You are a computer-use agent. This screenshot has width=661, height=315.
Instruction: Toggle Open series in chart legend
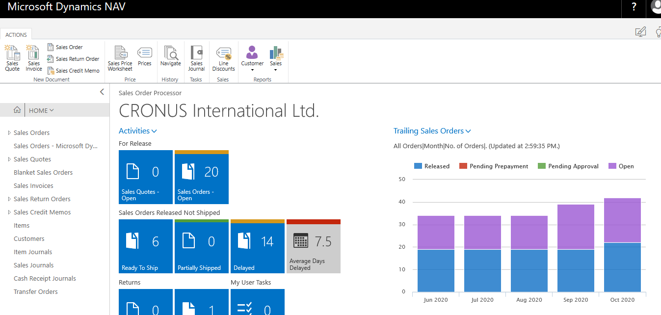[621, 166]
